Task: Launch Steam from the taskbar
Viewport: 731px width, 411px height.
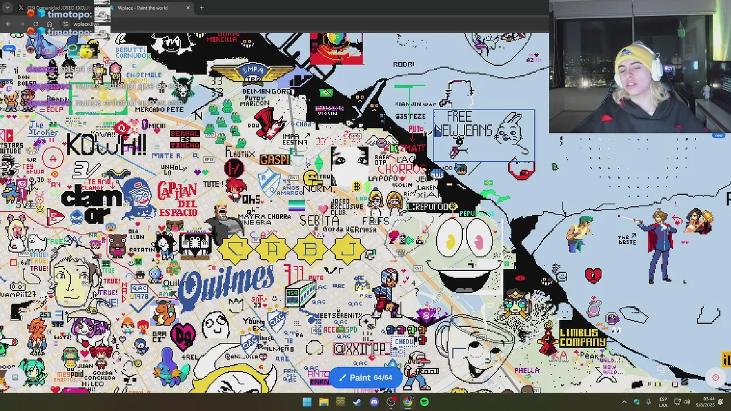Action: tap(357, 402)
